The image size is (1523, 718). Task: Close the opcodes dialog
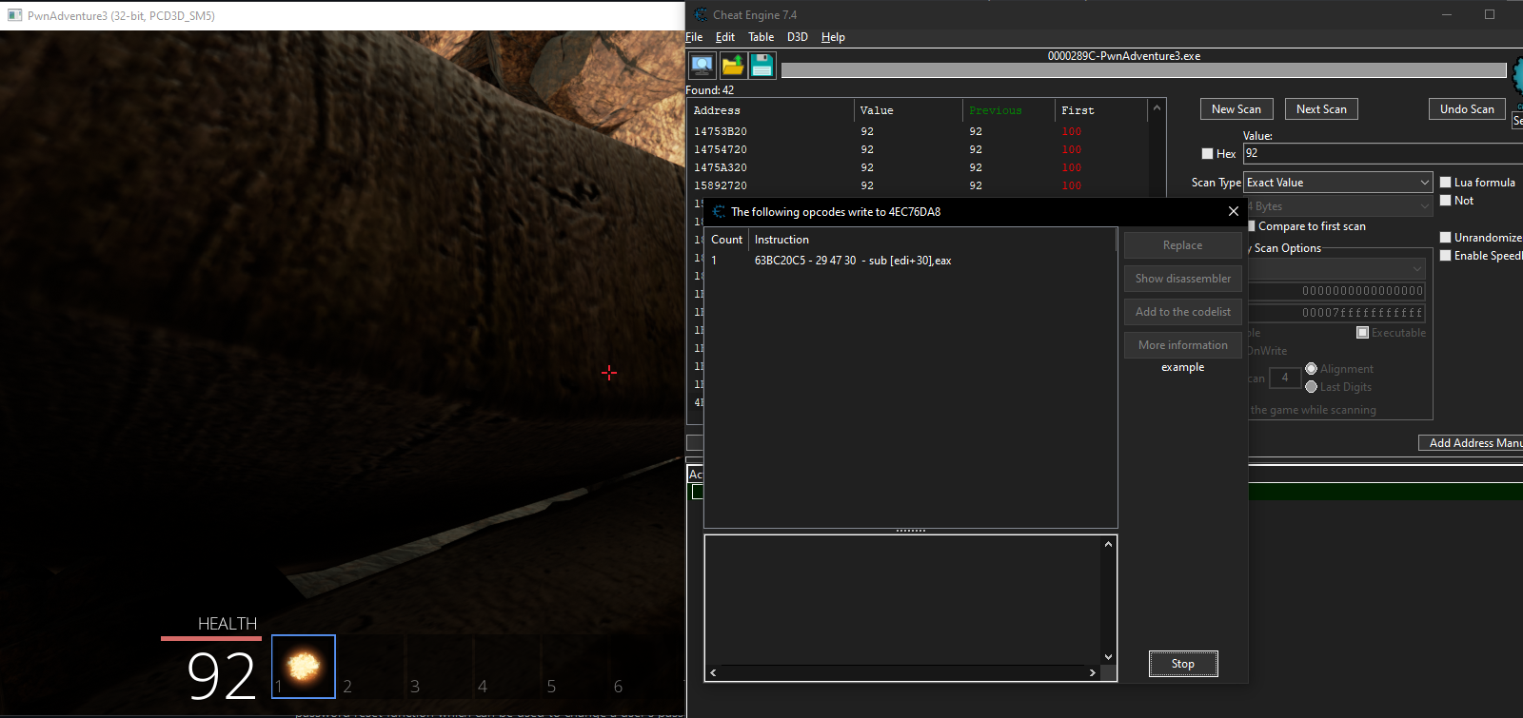pos(1234,211)
